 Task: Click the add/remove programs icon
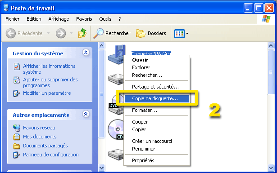(17, 80)
